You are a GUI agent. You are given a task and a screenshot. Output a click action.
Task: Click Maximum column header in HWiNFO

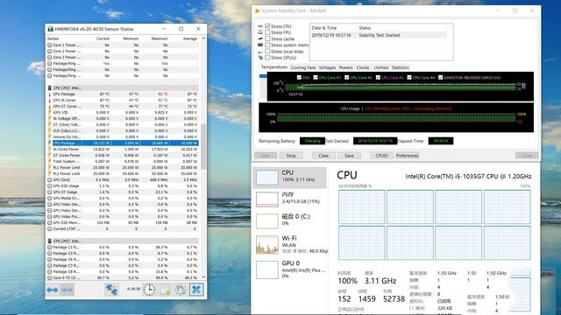point(160,38)
